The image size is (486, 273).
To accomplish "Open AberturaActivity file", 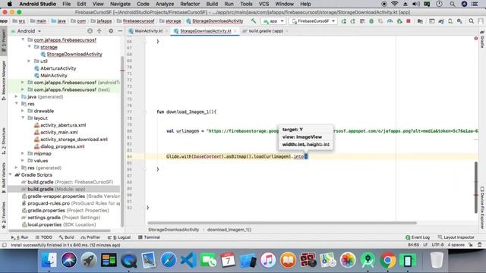I will 58,68.
